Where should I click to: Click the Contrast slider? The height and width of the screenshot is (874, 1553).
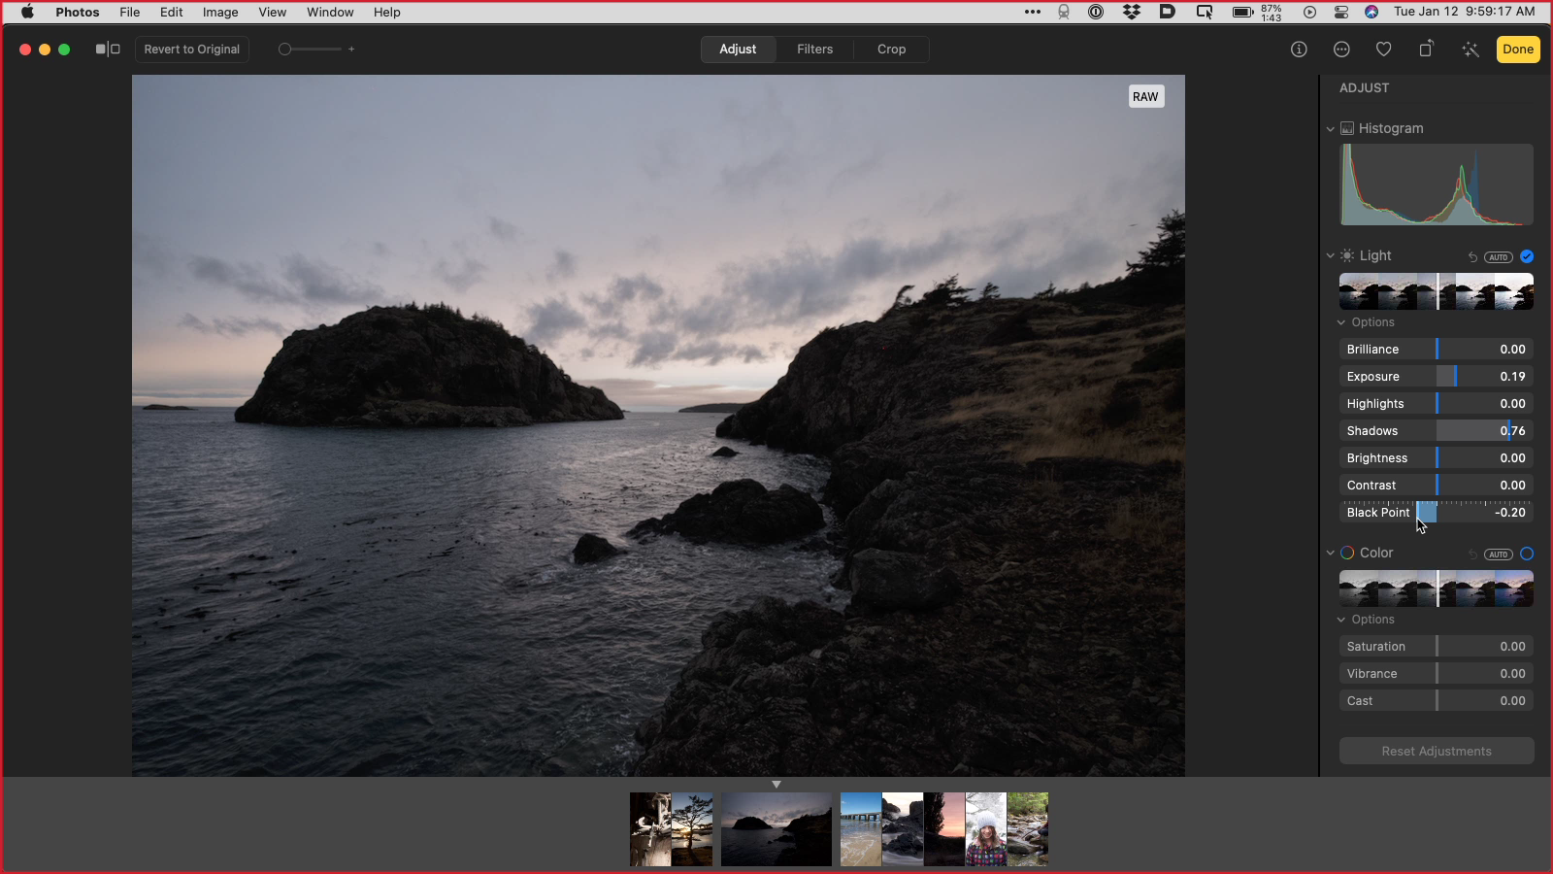(x=1437, y=486)
